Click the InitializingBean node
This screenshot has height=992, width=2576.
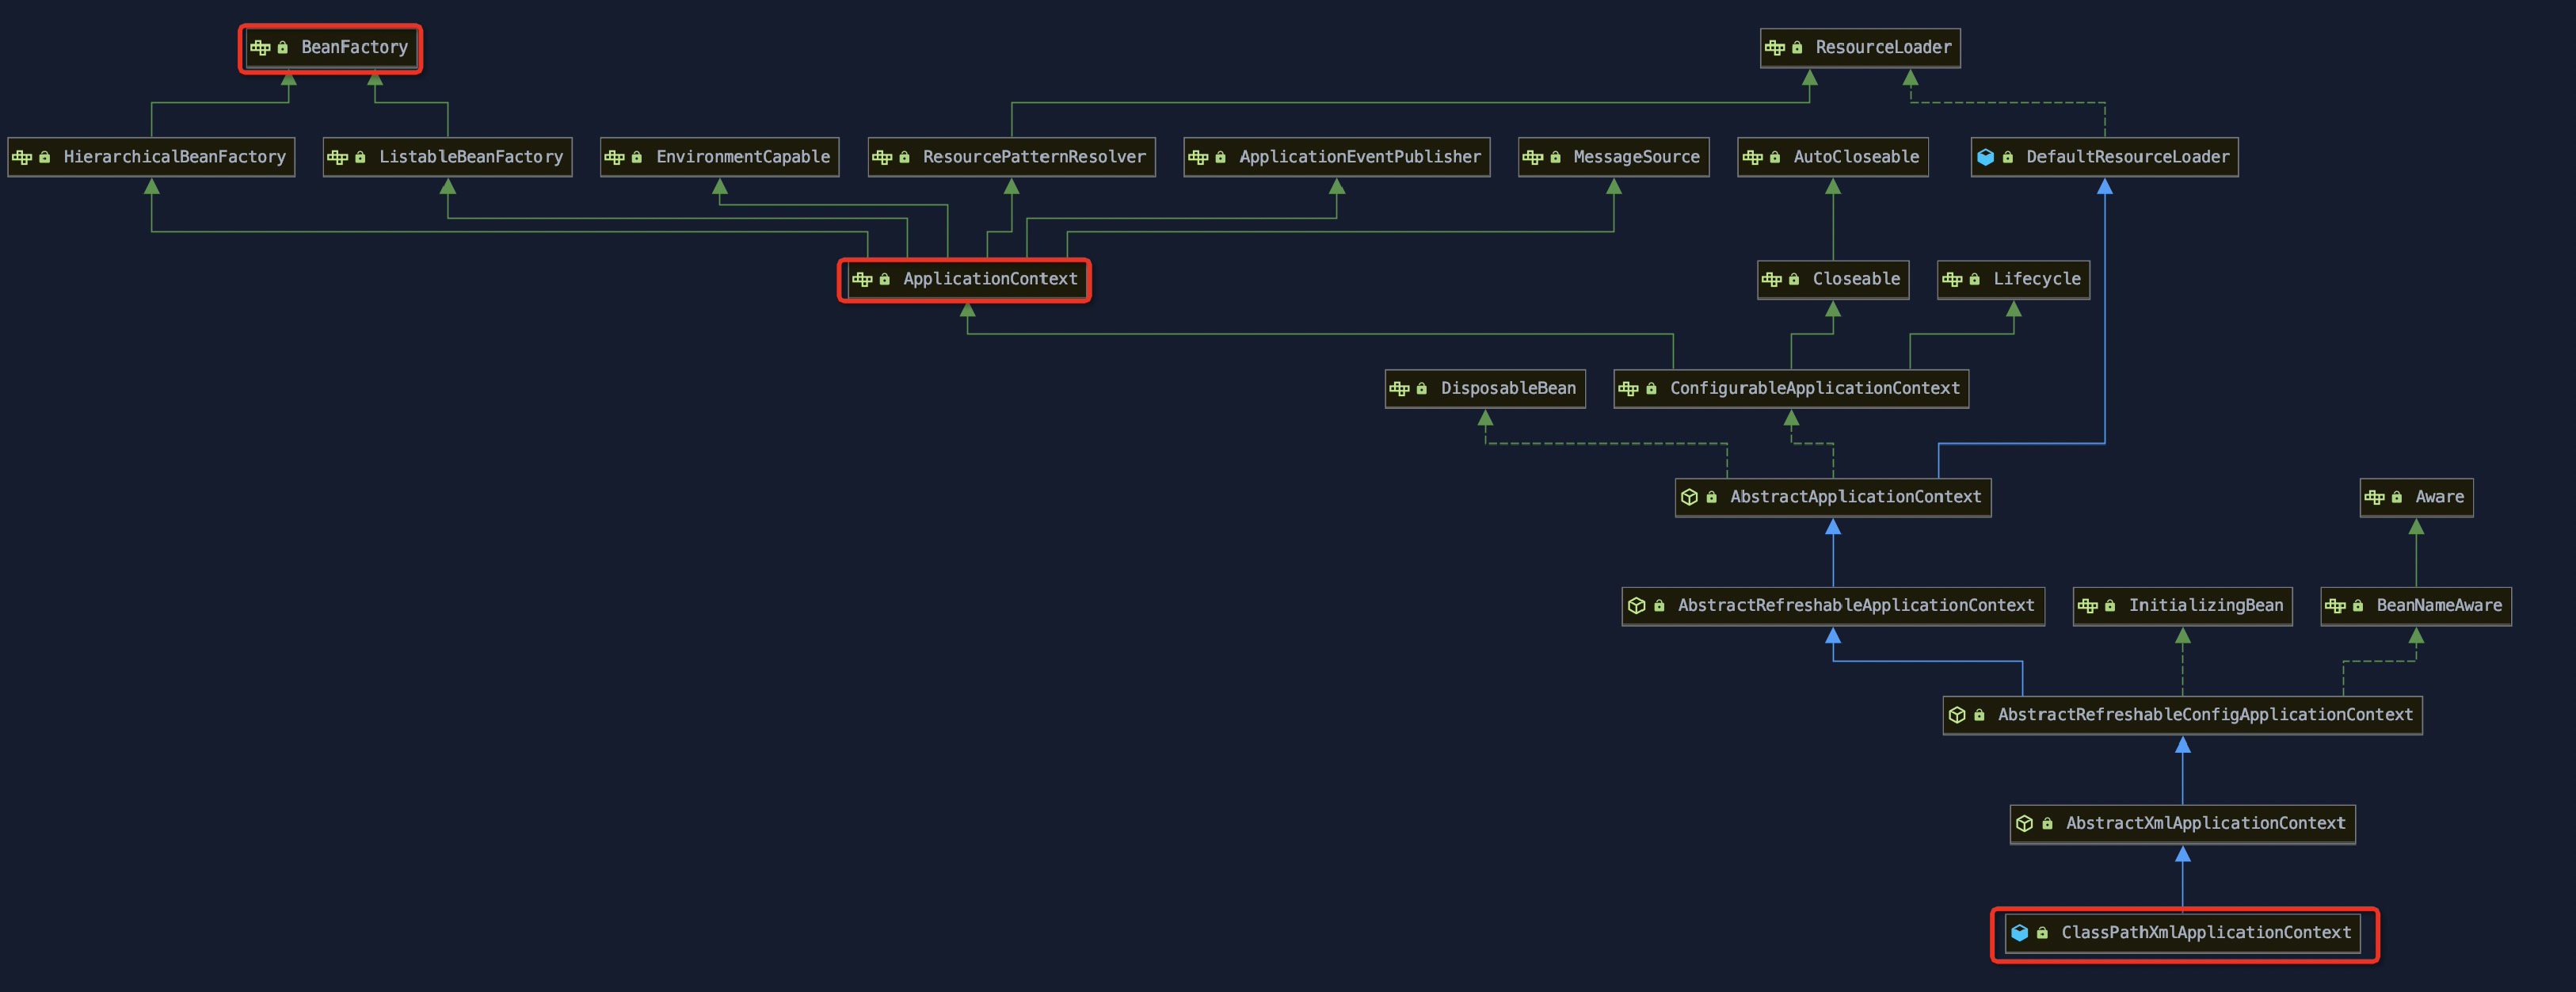[2183, 606]
